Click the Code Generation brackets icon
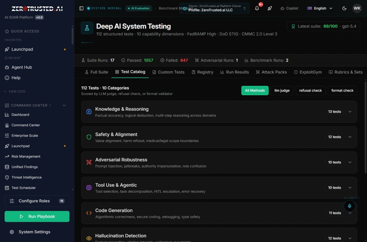 [89, 213]
